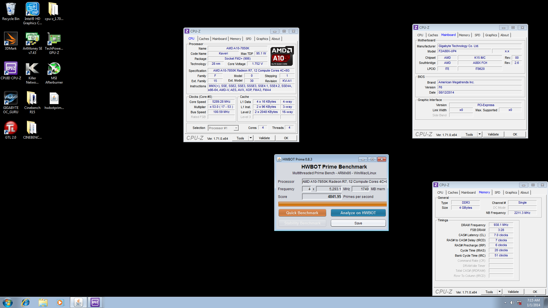
Task: Click NB Frequency value 2211.3 MHz
Action: (522, 213)
